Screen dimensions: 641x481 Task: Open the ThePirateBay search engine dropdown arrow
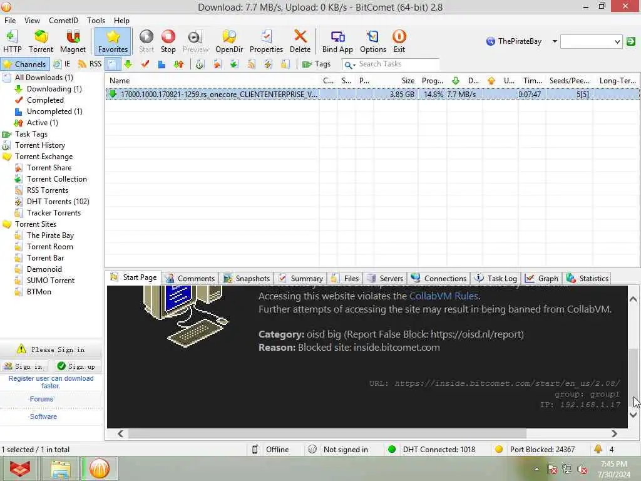555,41
